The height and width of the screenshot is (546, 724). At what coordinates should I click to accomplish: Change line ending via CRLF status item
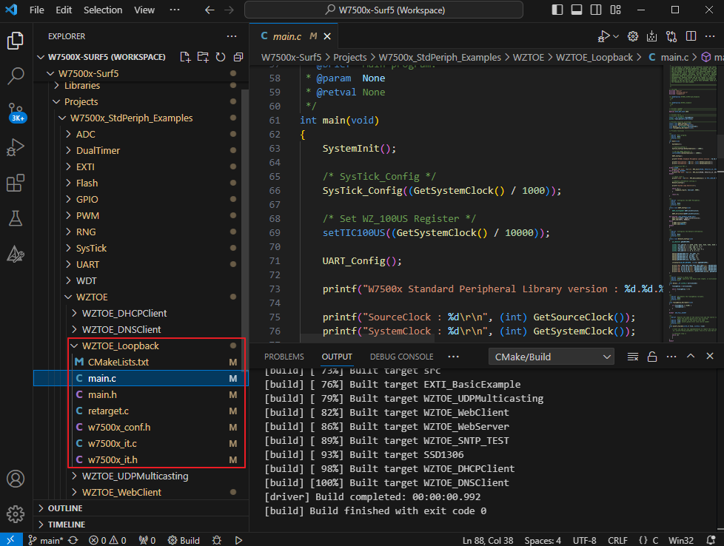pos(617,539)
